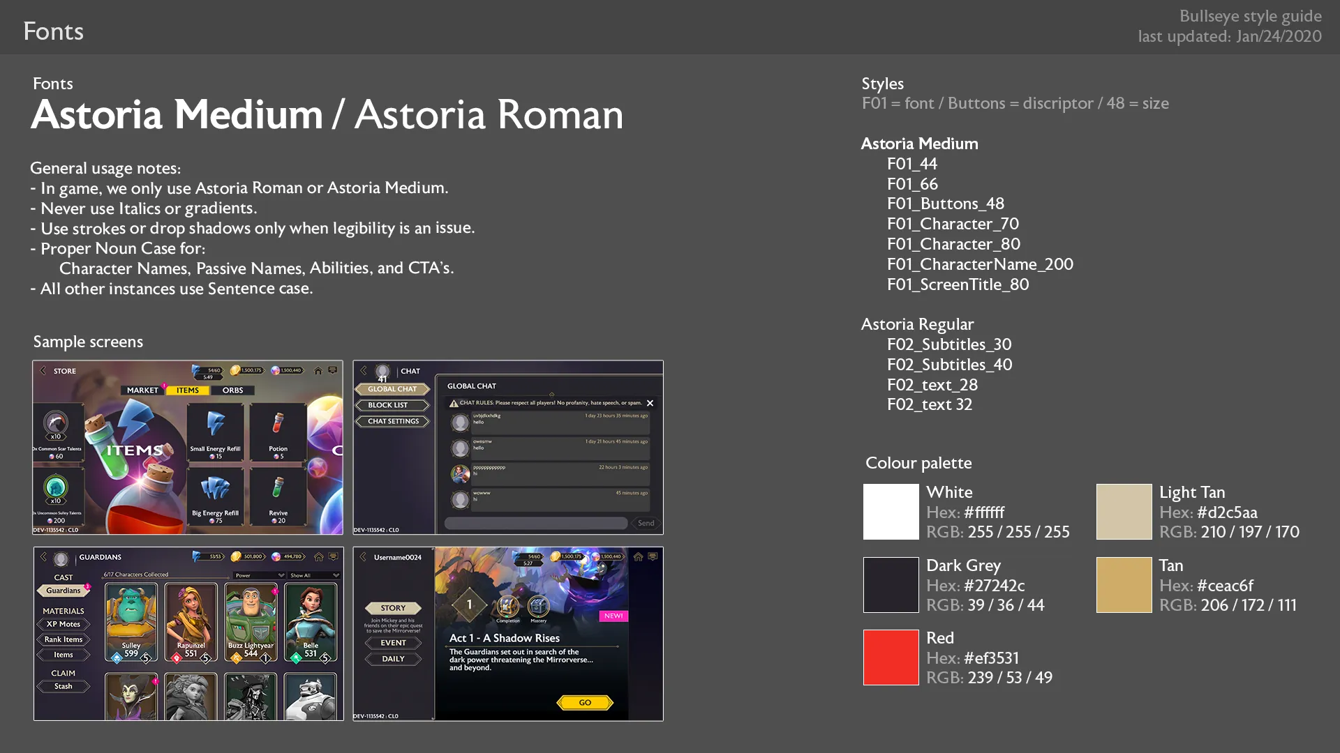
Task: Click the home icon on the Story screen
Action: (x=638, y=557)
